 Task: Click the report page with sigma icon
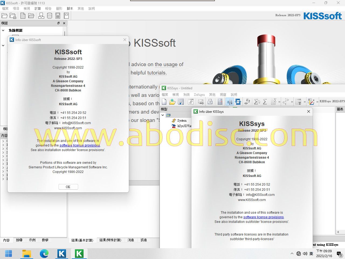click(274, 102)
